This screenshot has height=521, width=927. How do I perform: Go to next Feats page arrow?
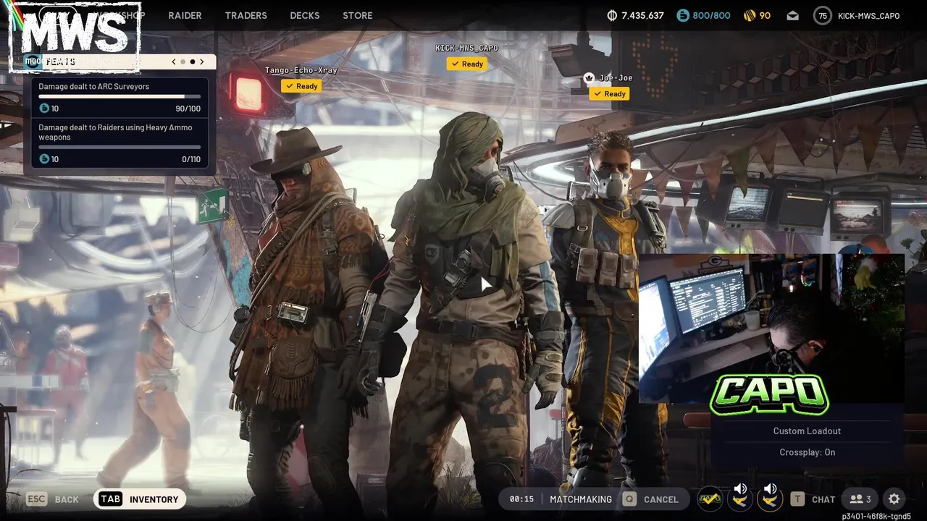[202, 62]
